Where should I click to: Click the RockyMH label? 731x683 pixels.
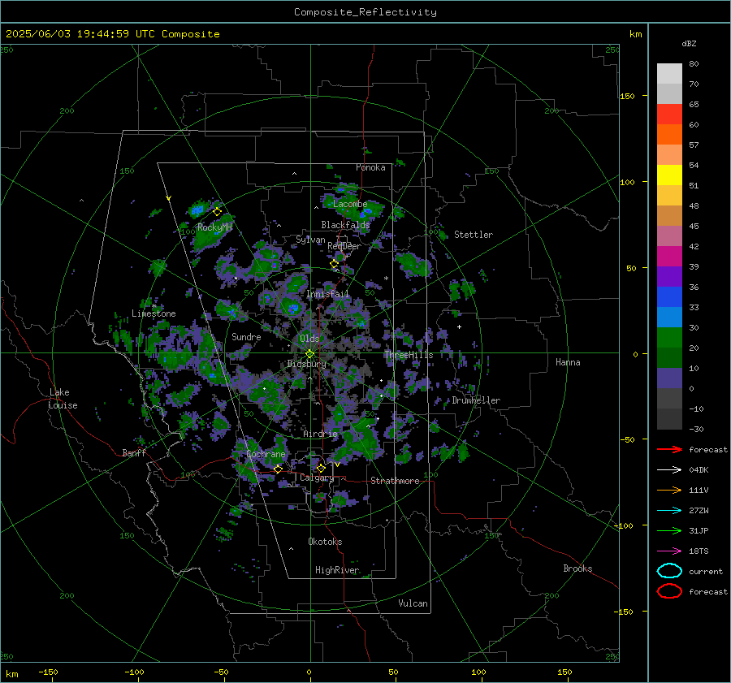click(214, 227)
